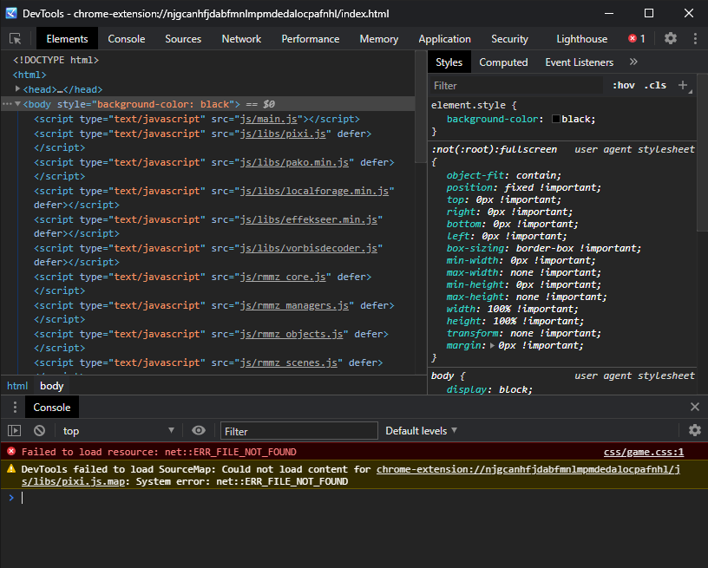
Task: Click the red error count indicator
Action: (637, 39)
